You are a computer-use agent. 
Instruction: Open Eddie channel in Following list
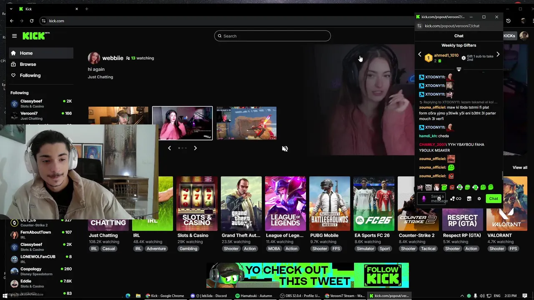(x=41, y=283)
